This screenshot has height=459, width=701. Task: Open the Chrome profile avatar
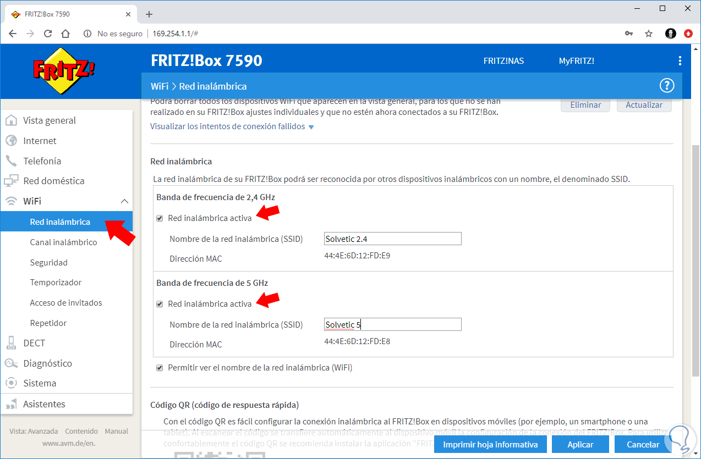click(x=670, y=34)
